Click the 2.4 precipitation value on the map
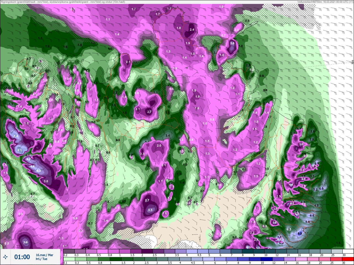Screen dimensions: 354x265 click(x=192, y=30)
